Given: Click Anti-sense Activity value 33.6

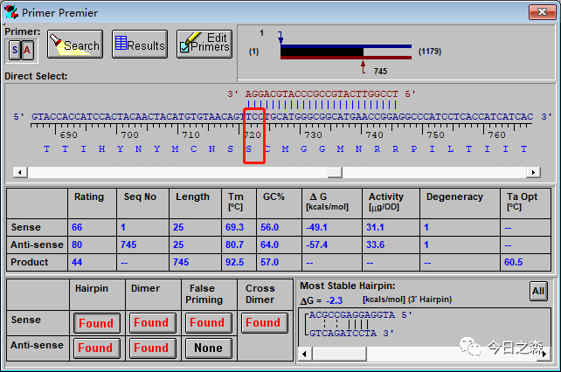Looking at the screenshot, I should [375, 245].
